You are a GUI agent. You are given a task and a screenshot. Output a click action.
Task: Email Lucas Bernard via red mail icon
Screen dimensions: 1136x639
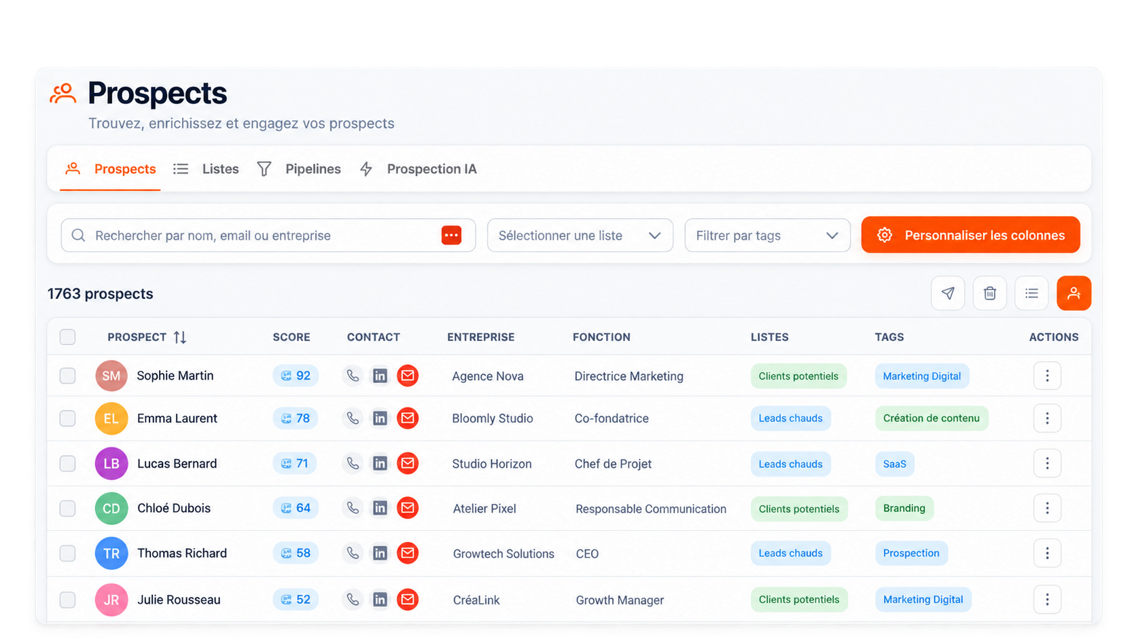[x=408, y=463]
